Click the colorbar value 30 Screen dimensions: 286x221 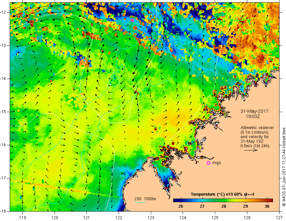(x=267, y=206)
